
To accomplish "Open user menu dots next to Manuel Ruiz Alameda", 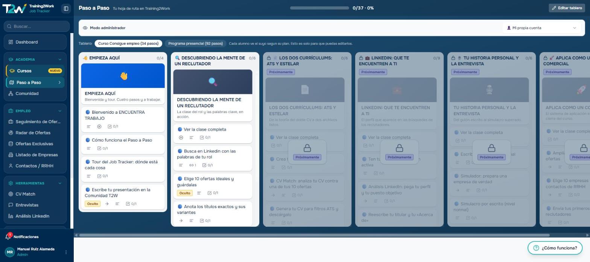I will click(66, 252).
